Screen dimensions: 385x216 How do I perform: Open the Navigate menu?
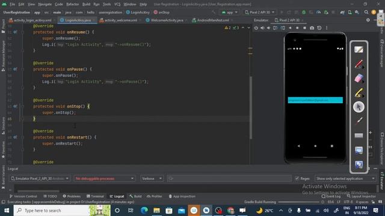click(45, 4)
